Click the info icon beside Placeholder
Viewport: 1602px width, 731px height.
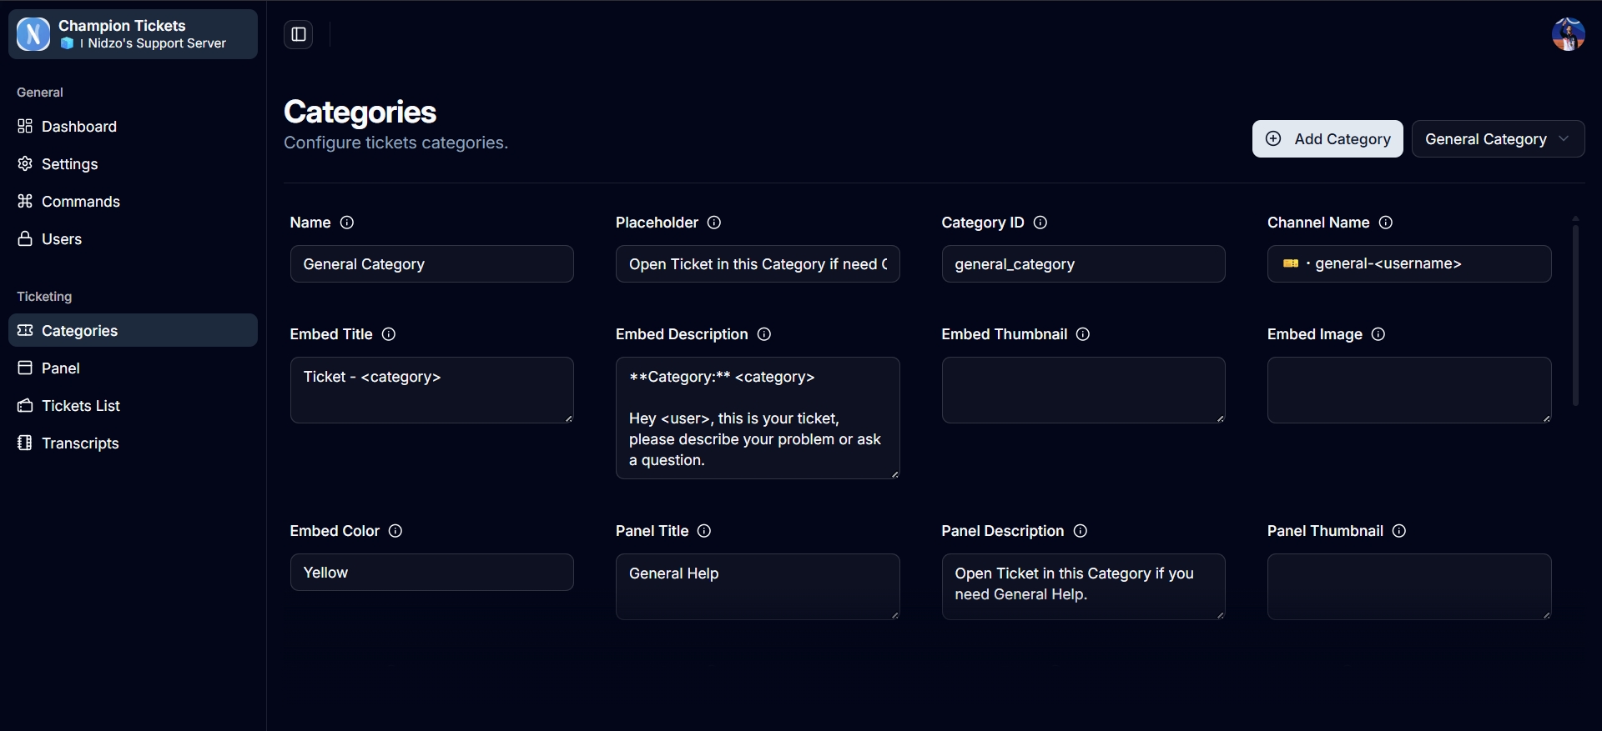pyautogui.click(x=714, y=223)
